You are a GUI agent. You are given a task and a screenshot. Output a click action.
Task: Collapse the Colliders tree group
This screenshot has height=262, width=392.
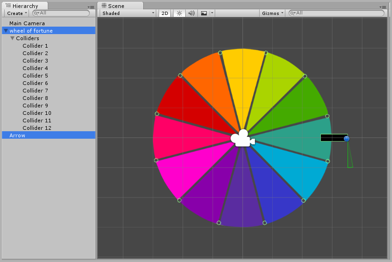pyautogui.click(x=12, y=38)
